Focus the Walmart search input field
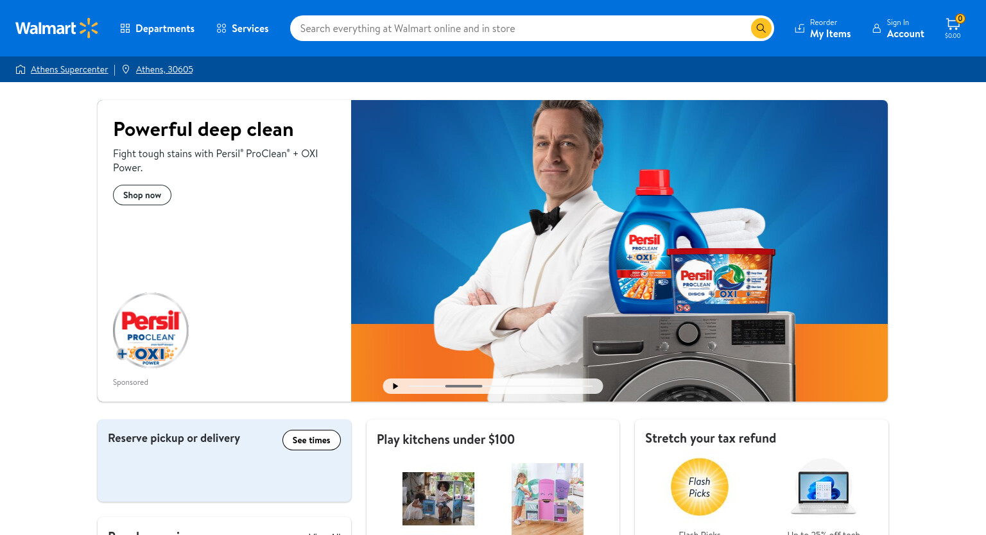Screen dimensions: 986x535 (x=520, y=28)
